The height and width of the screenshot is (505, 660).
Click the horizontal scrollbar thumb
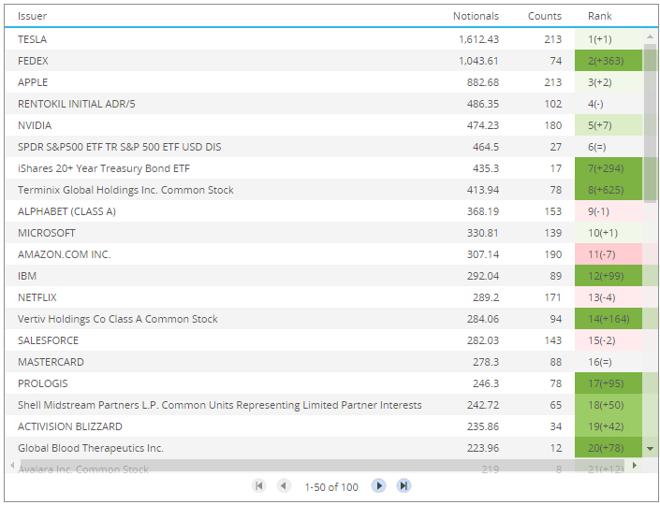[x=321, y=465]
